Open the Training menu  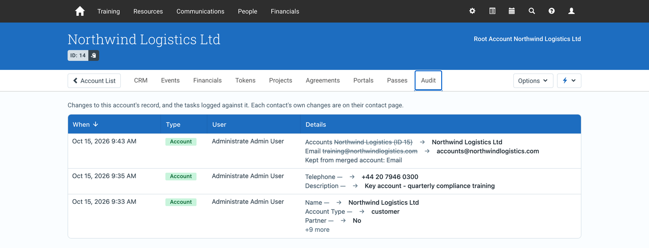coord(109,11)
